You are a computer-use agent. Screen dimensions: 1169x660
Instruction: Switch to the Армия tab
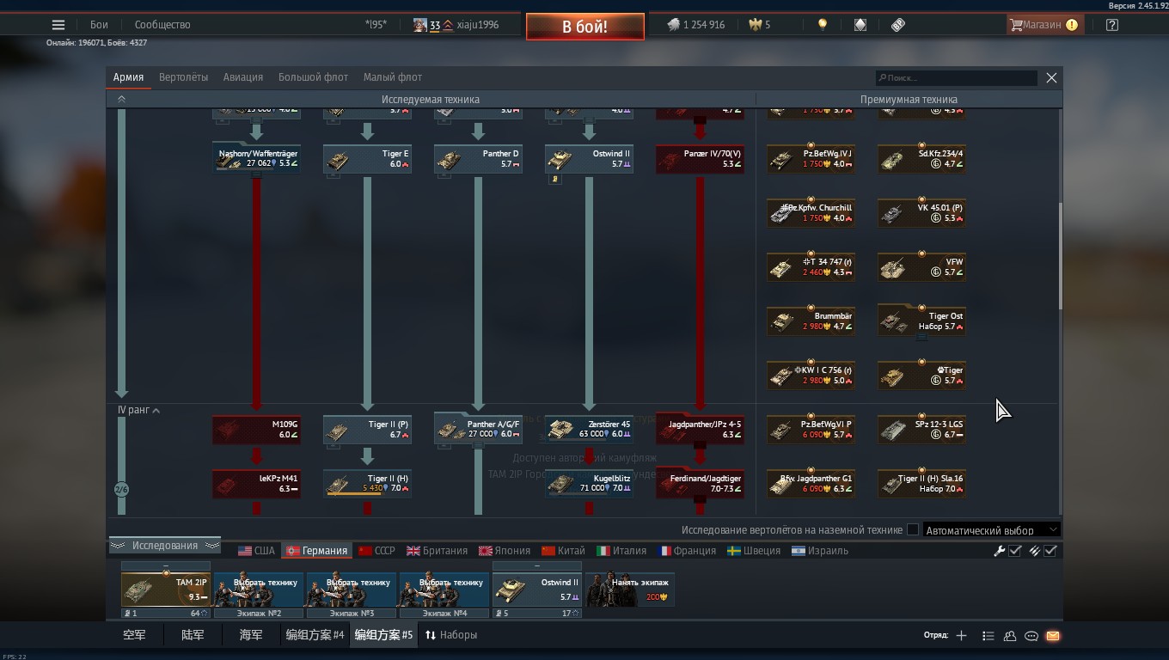click(128, 77)
